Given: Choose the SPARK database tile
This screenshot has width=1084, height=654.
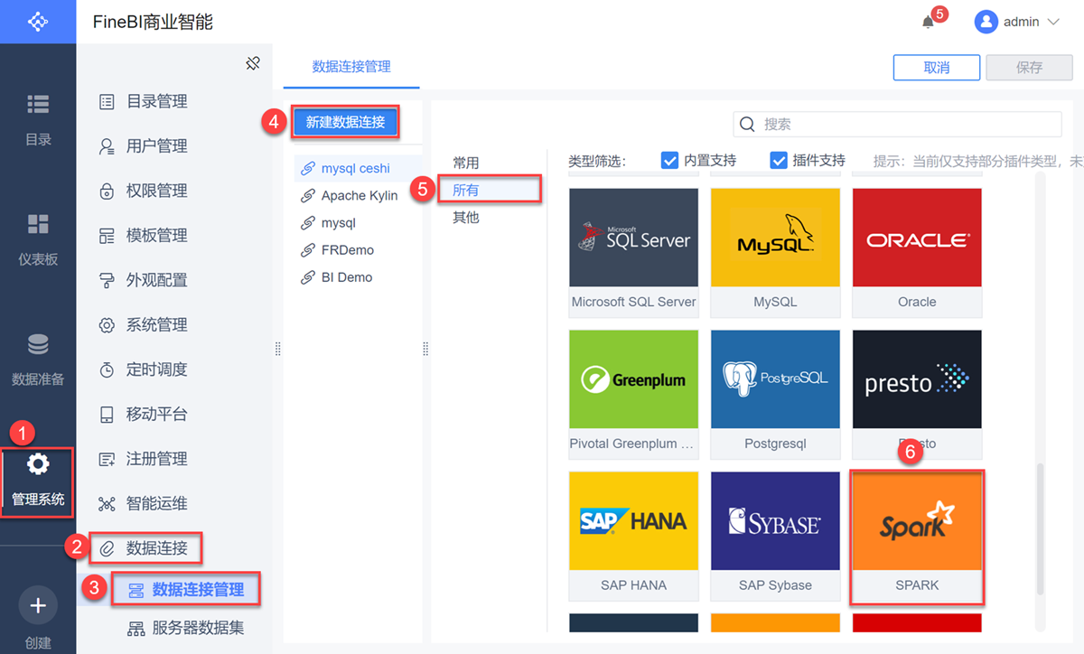Looking at the screenshot, I should click(x=918, y=536).
